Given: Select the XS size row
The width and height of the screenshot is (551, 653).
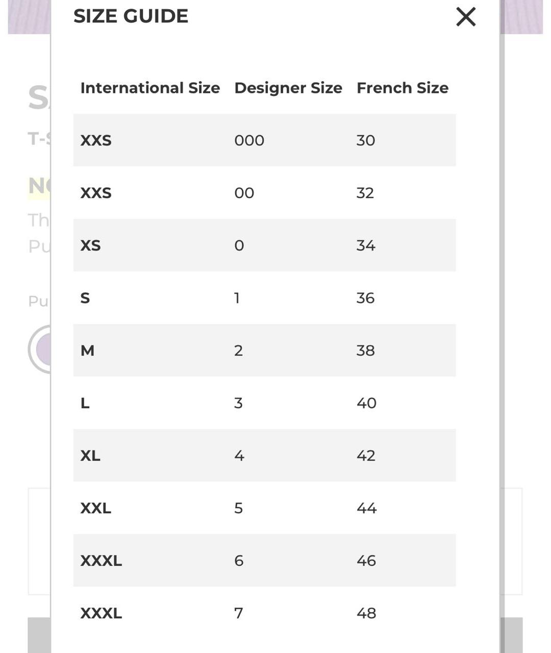Looking at the screenshot, I should (264, 245).
